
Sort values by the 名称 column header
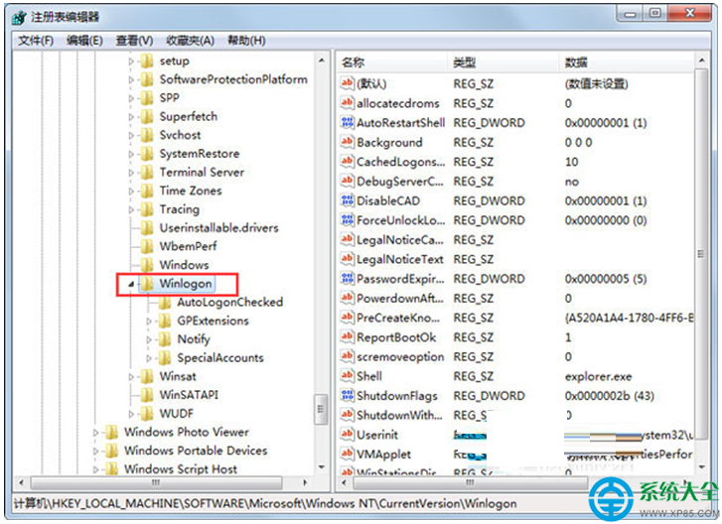coord(392,63)
